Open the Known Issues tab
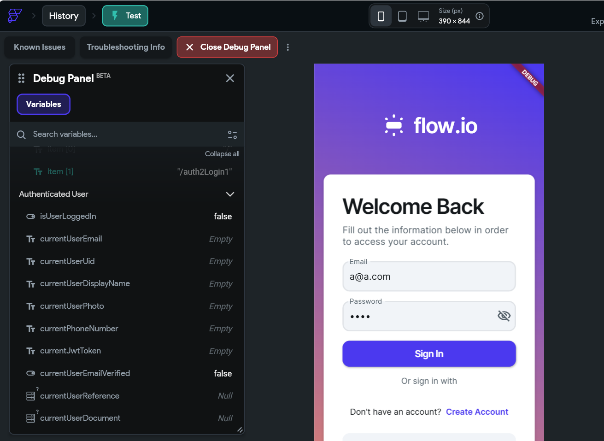 (40, 47)
